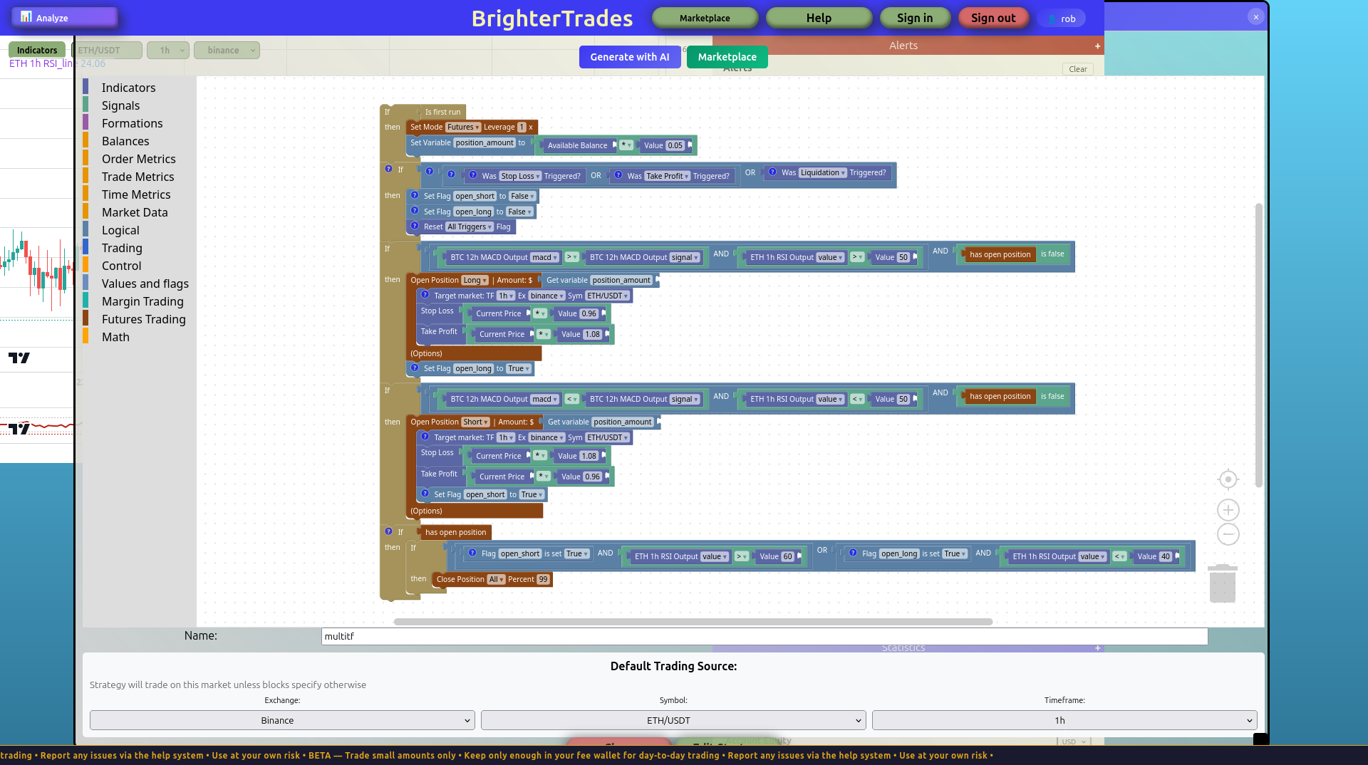Click the upper TradingView logo on the chart
This screenshot has height=765, width=1368.
click(19, 358)
